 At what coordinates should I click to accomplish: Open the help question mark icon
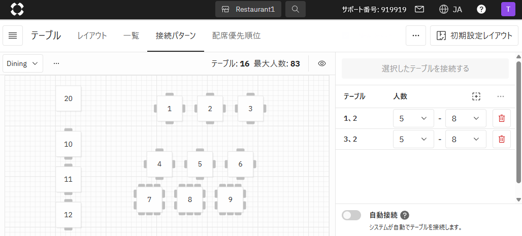pos(481,9)
